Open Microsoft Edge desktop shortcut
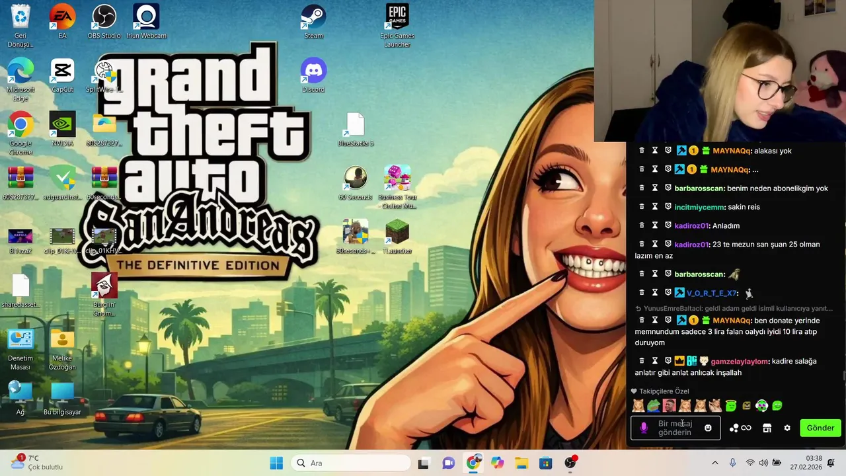This screenshot has width=846, height=476. coord(20,79)
